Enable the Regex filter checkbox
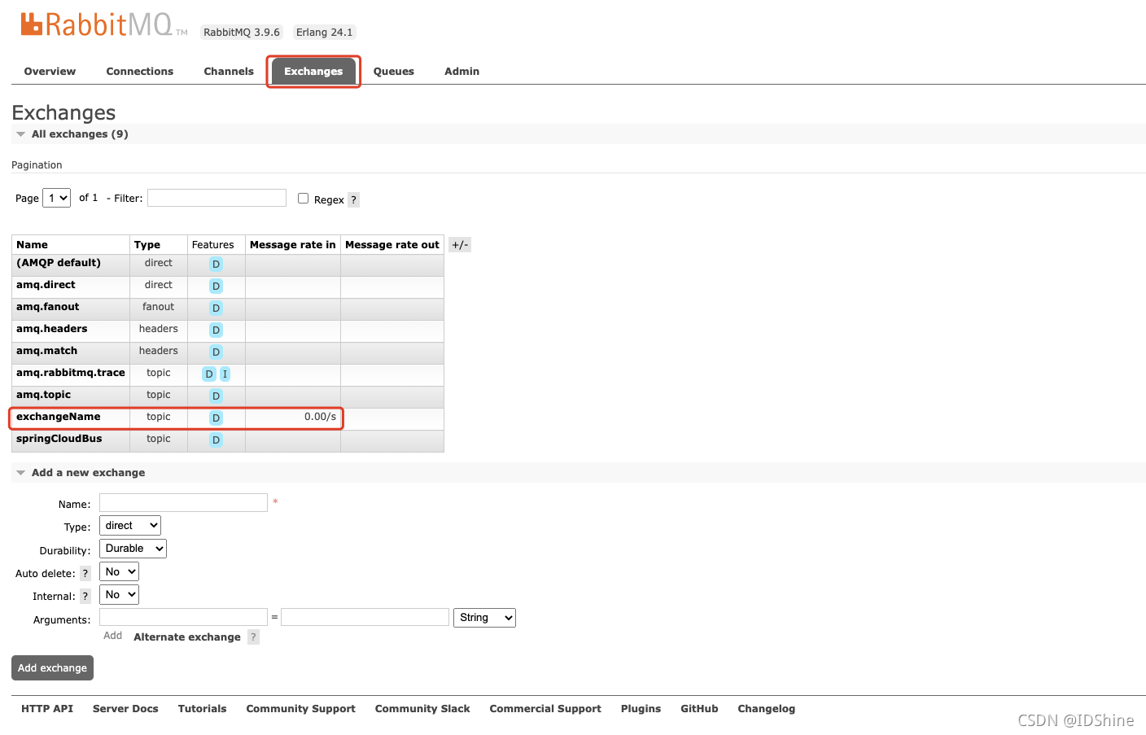The height and width of the screenshot is (735, 1146). coord(303,198)
